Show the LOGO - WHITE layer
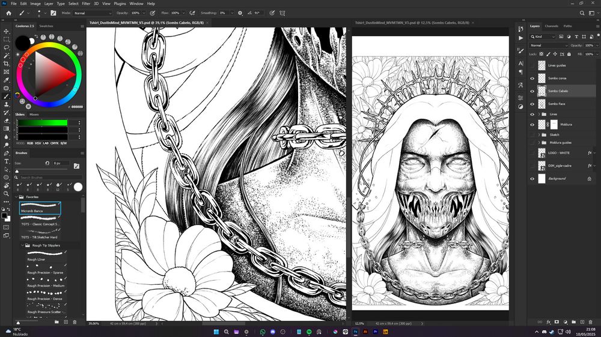Screen dimensions: 601x337 pyautogui.click(x=532, y=153)
